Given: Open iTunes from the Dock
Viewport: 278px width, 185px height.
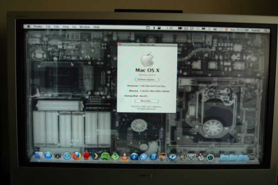Looking at the screenshot, I should click(x=153, y=157).
